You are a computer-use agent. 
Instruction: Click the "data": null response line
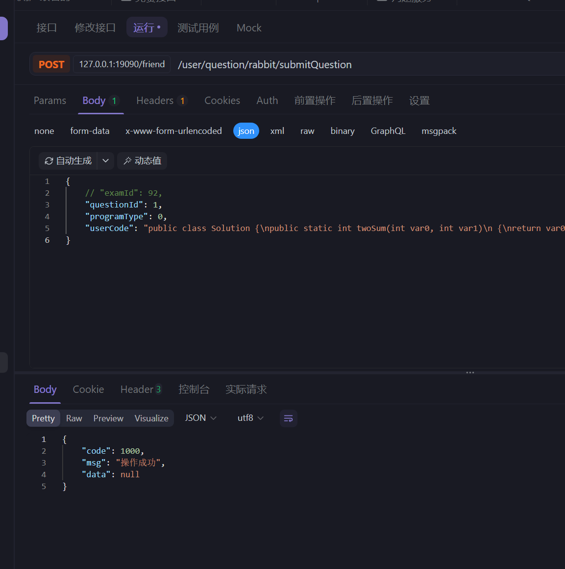111,475
